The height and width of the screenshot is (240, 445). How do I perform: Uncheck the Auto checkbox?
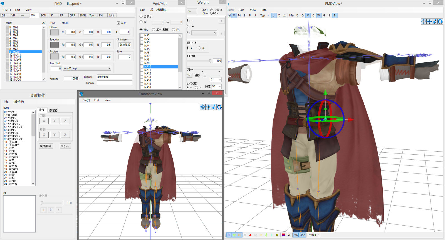tap(118, 23)
